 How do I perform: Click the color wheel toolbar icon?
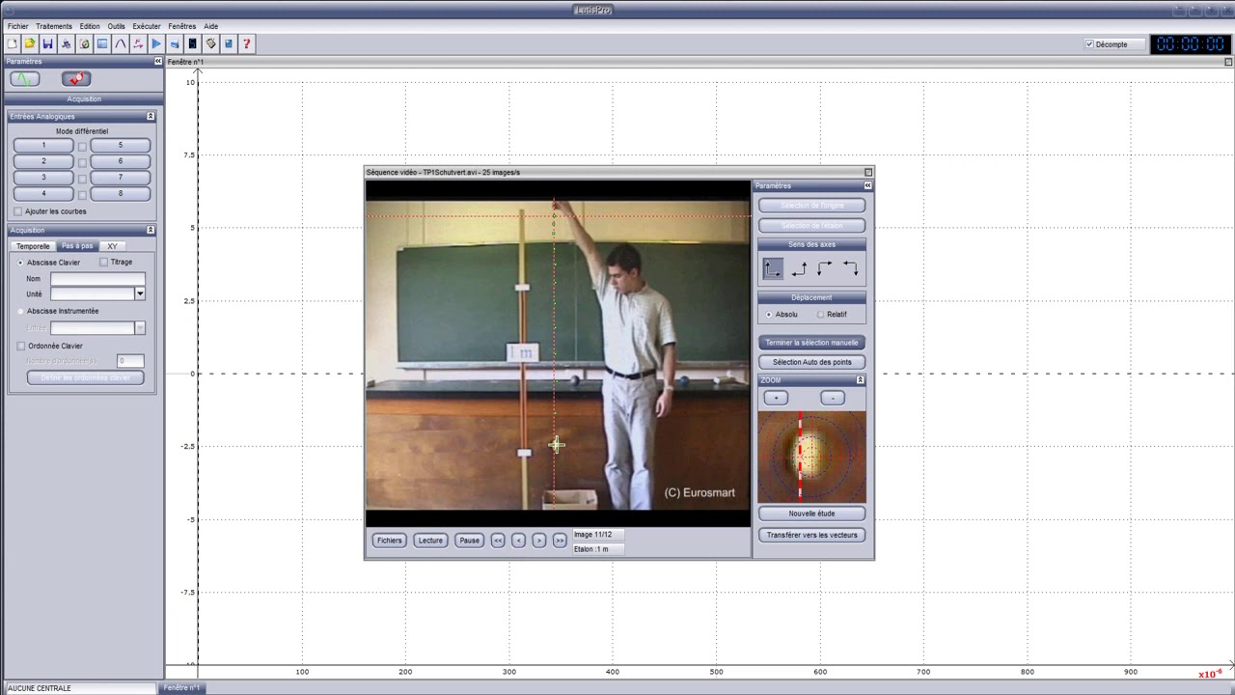(84, 43)
